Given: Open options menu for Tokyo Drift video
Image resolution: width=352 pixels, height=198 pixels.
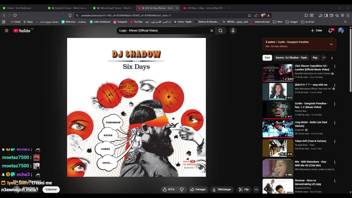Looking at the screenshot, I should click(x=335, y=141).
